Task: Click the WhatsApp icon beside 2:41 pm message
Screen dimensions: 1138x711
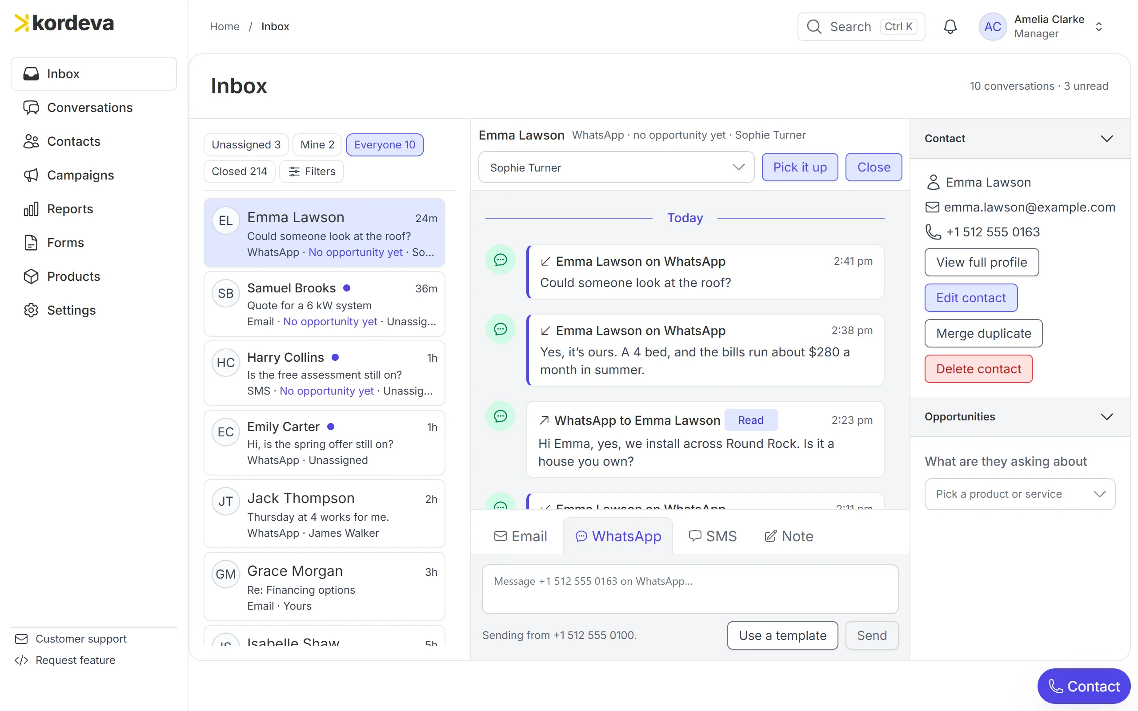Action: pyautogui.click(x=501, y=260)
